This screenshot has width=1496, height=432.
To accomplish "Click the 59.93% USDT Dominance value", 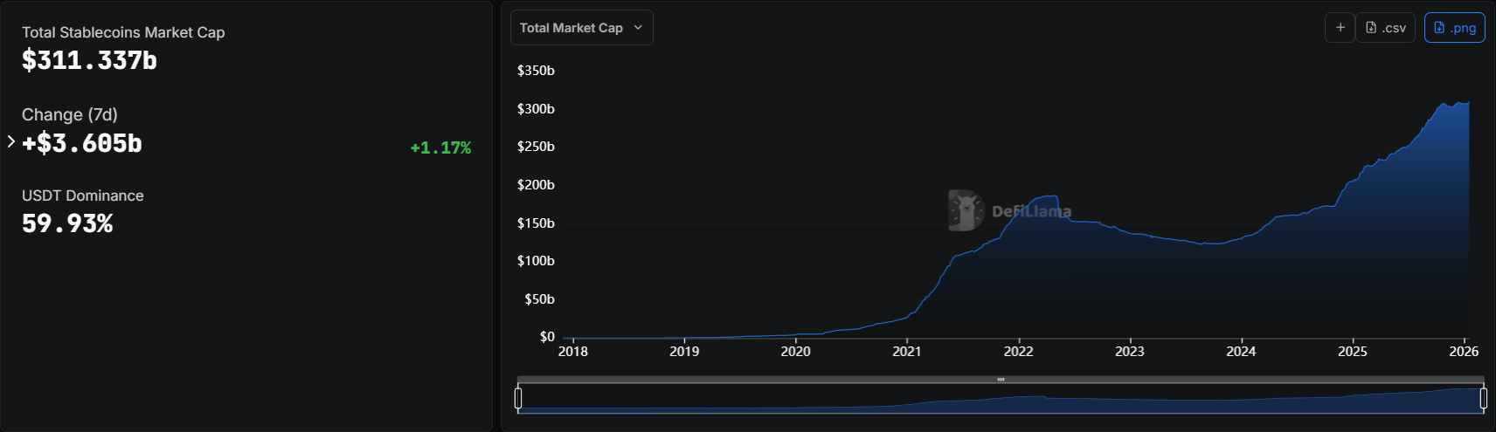I will tap(67, 224).
